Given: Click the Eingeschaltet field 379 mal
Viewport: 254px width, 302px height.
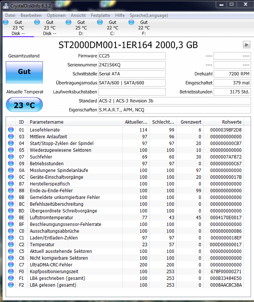Looking at the screenshot, I should coord(232,83).
